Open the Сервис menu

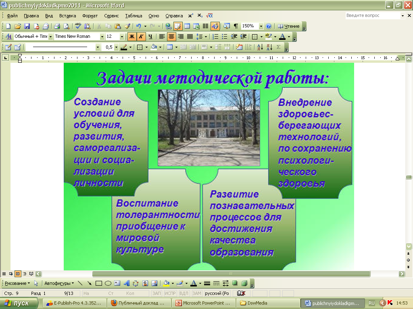click(x=111, y=16)
